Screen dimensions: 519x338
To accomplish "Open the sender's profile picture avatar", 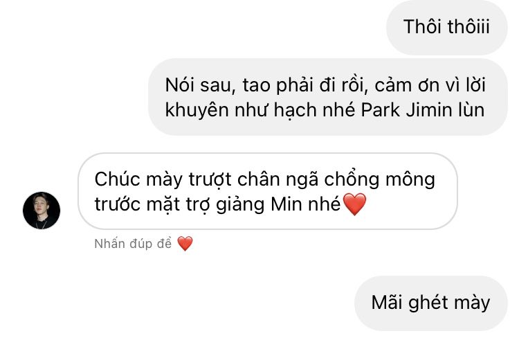I will pyautogui.click(x=42, y=211).
